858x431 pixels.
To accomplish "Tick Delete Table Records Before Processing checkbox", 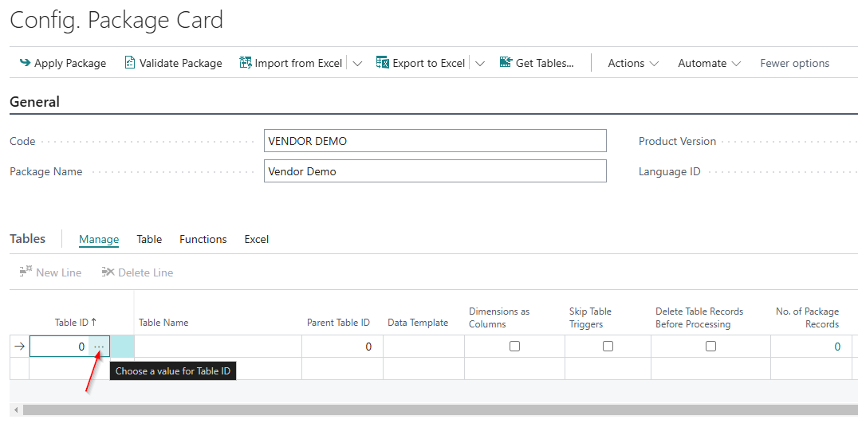I will (710, 347).
